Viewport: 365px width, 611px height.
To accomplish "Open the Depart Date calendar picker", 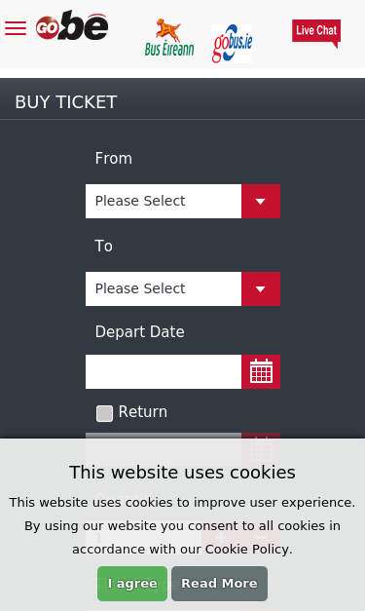I will (x=261, y=371).
